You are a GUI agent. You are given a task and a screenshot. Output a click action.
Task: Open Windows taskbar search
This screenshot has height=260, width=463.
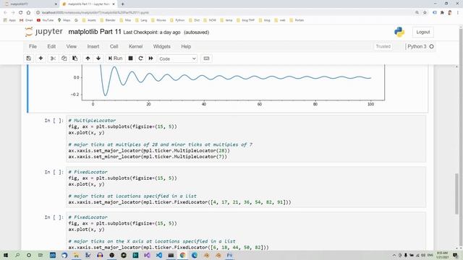tap(17, 255)
